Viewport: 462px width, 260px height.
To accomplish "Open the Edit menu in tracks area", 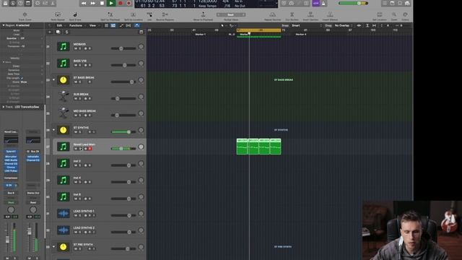I will pos(59,26).
